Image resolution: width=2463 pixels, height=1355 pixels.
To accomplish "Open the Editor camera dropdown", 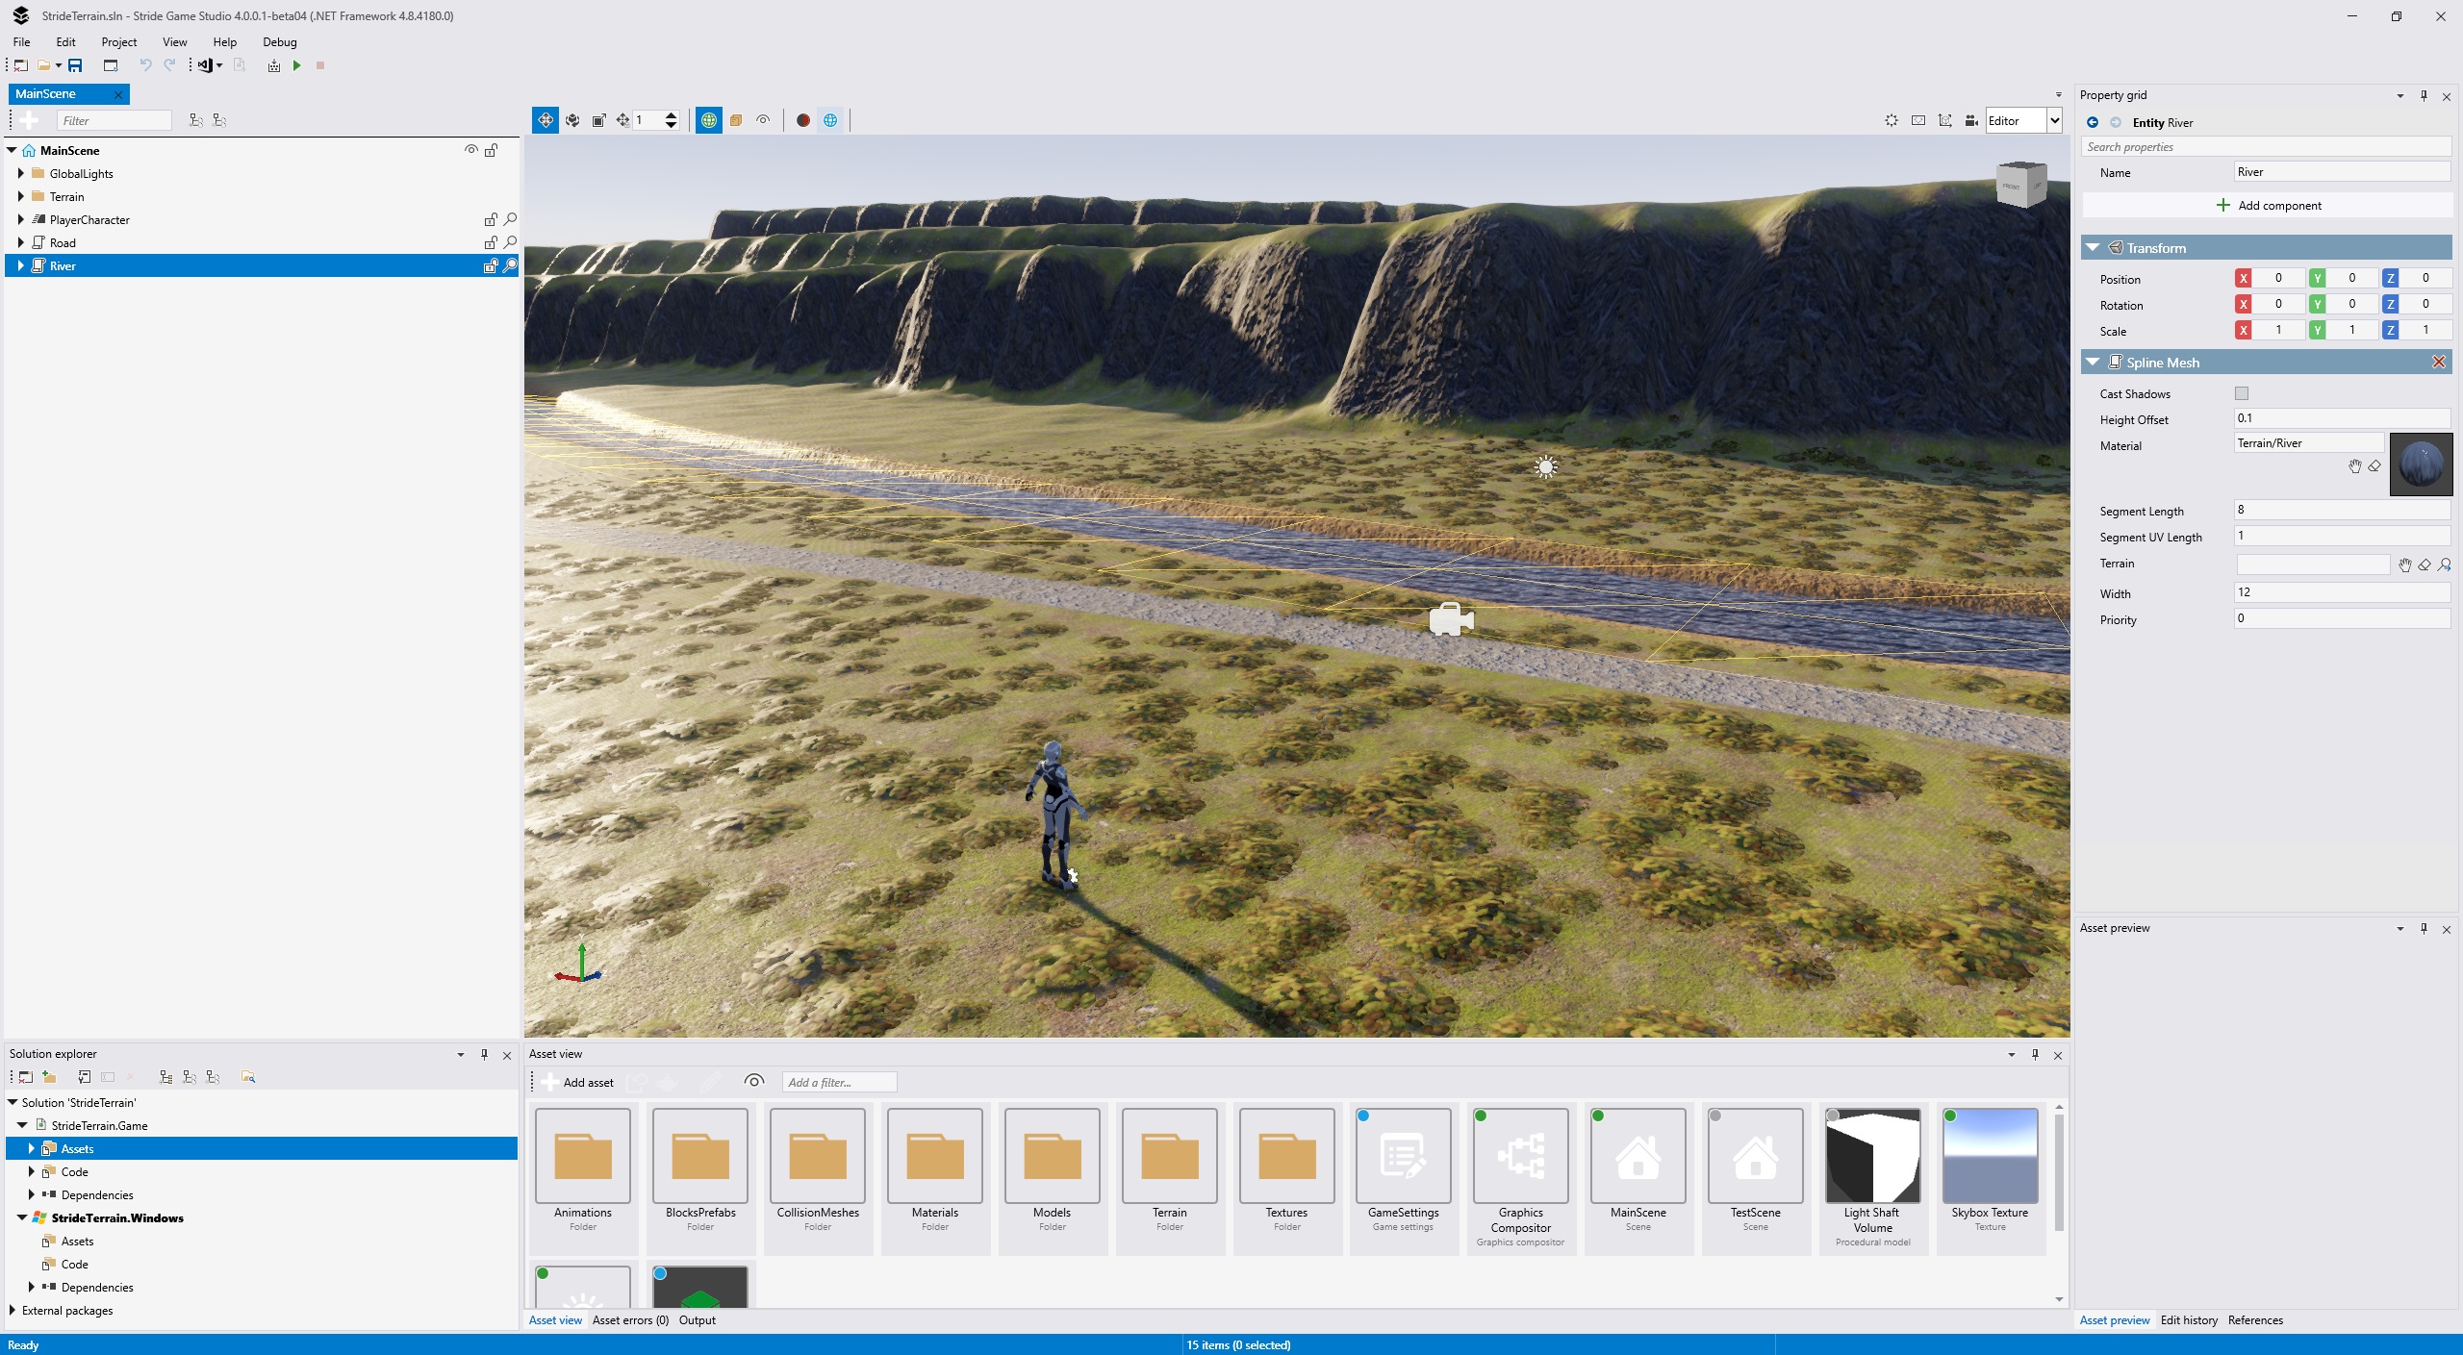I will (x=2054, y=120).
